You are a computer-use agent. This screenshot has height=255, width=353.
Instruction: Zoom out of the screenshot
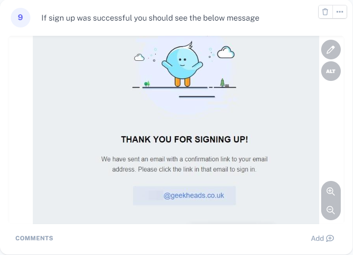coord(331,210)
